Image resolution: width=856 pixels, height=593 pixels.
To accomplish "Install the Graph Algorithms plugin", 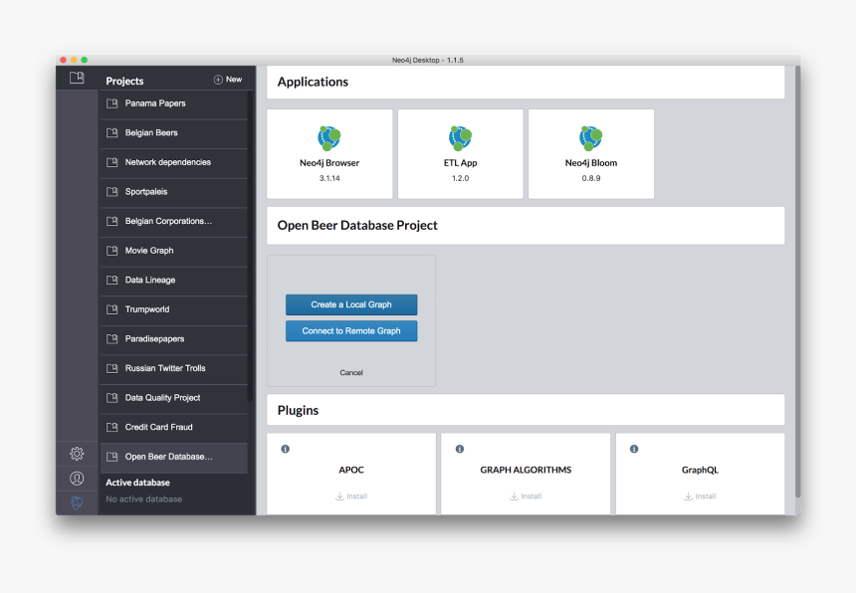I will click(x=526, y=495).
